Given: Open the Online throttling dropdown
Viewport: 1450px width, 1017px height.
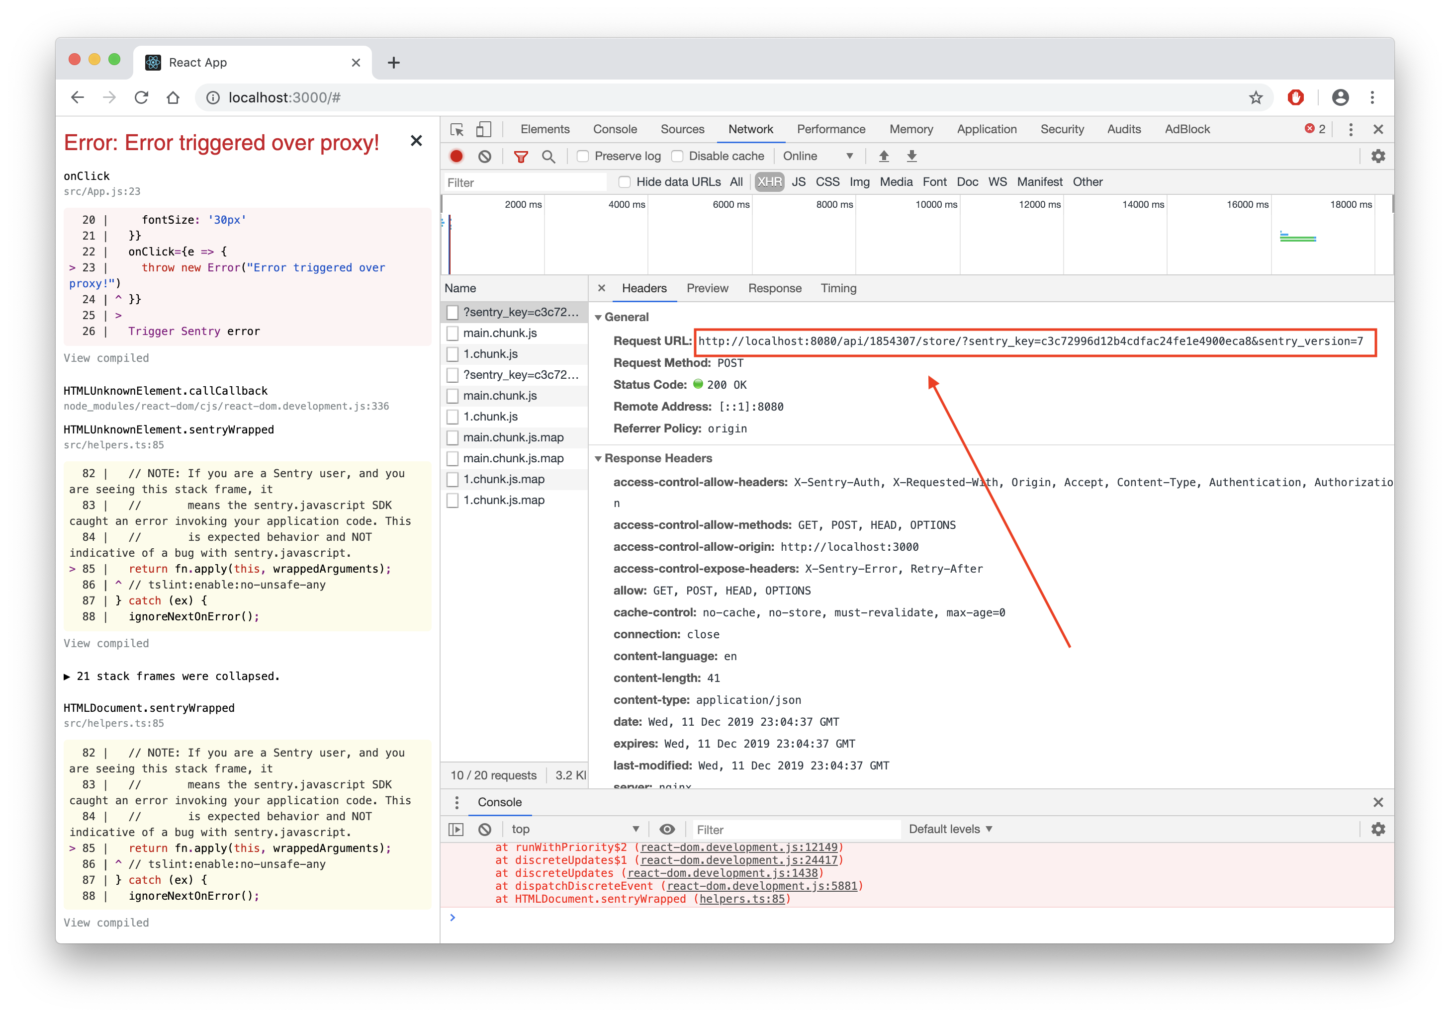Looking at the screenshot, I should [x=817, y=156].
